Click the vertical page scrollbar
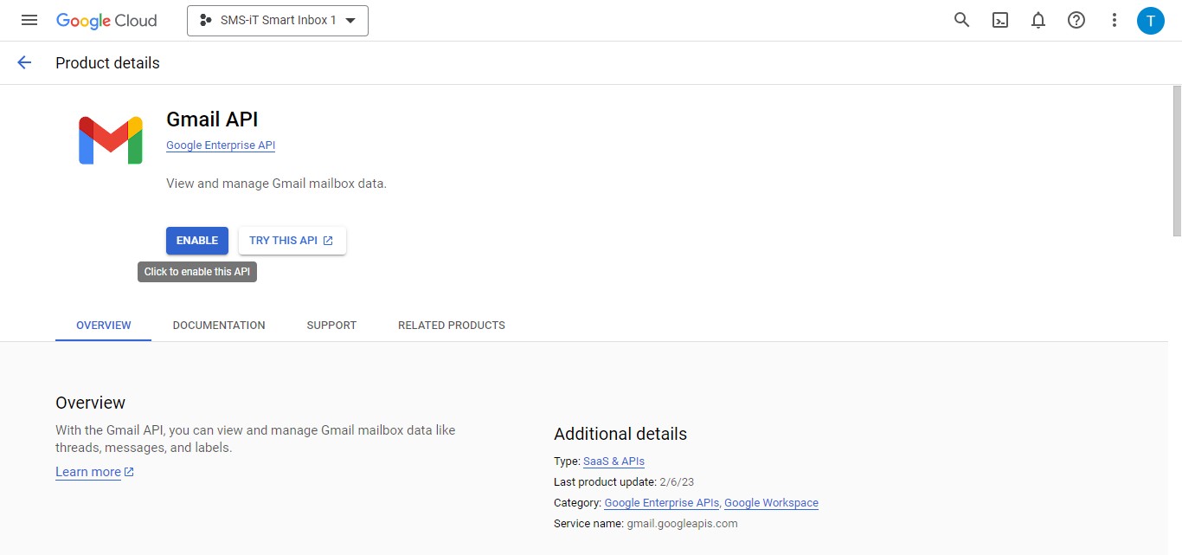 pyautogui.click(x=1177, y=161)
